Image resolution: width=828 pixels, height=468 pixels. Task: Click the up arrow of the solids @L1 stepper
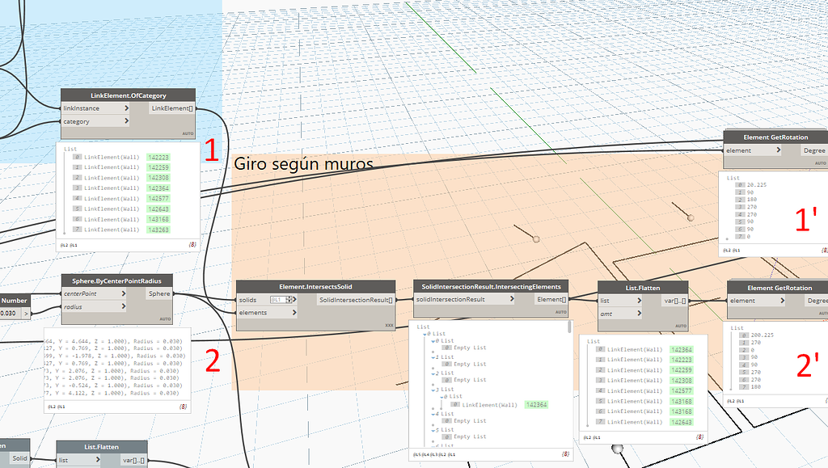point(289,297)
